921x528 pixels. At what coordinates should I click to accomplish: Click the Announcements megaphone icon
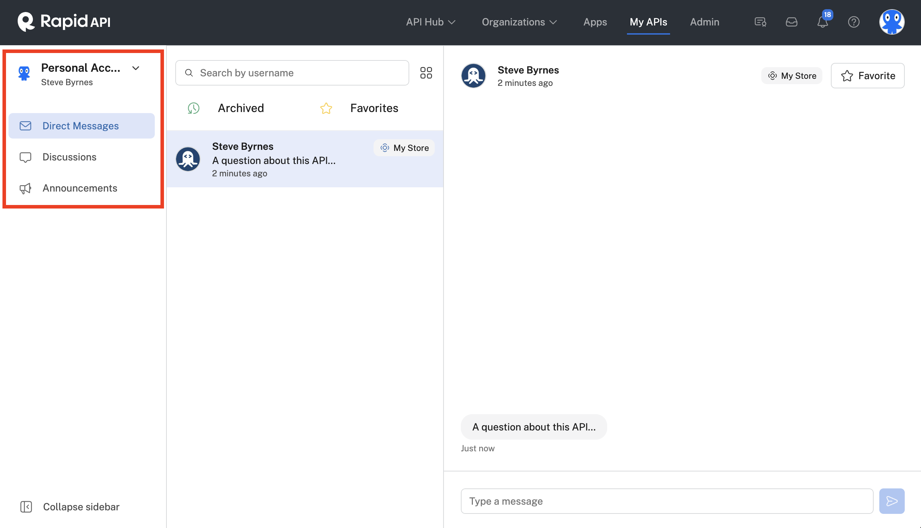25,189
